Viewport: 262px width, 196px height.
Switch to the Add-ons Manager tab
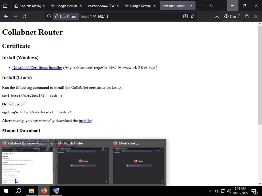(x=30, y=6)
